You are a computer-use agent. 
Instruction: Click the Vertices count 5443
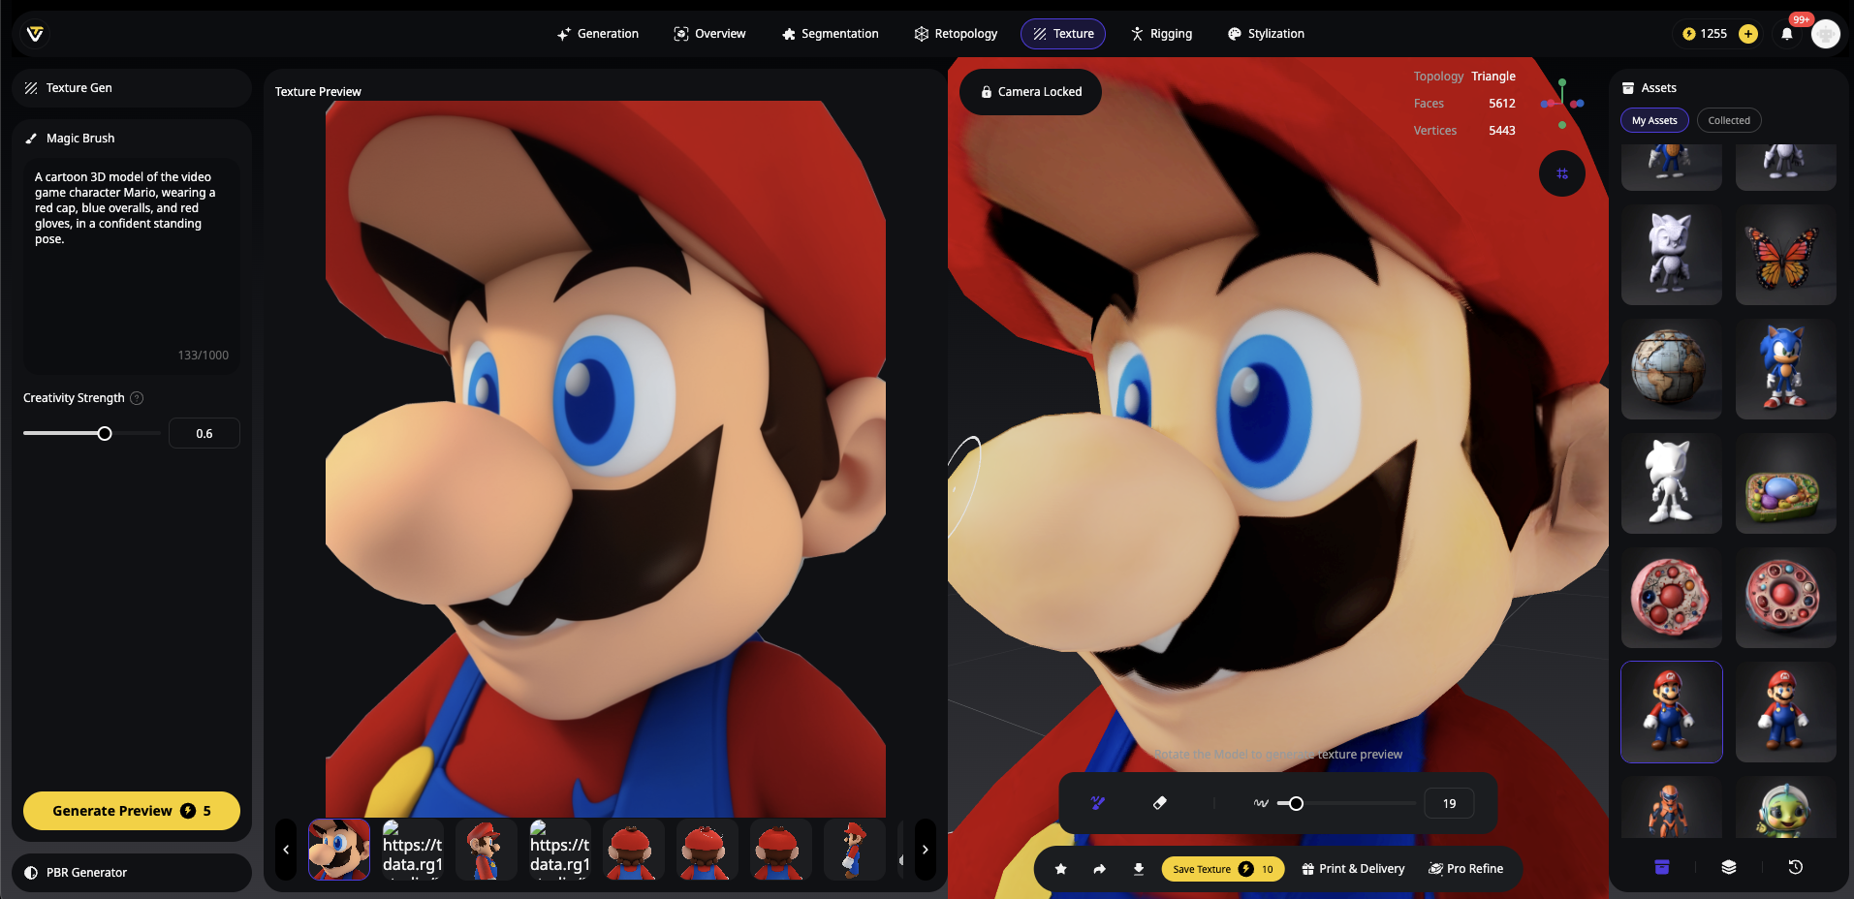tap(1502, 131)
